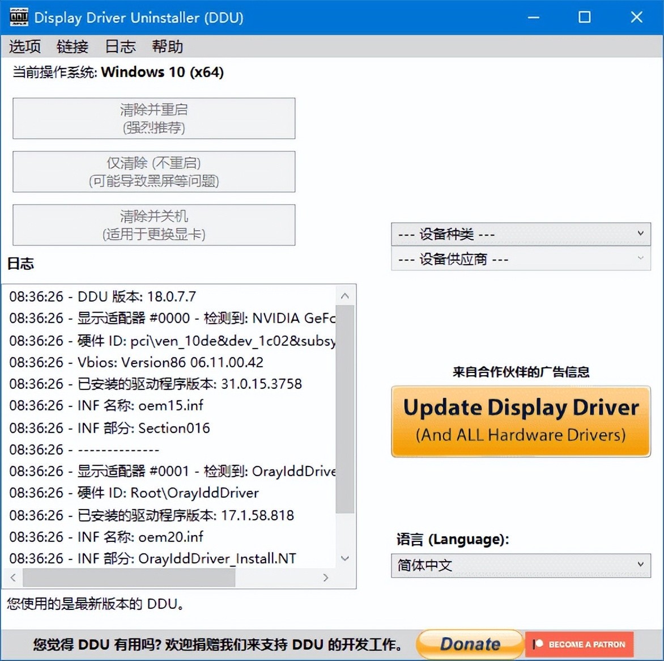Open the 链接 menu
Image resolution: width=664 pixels, height=661 pixels.
(72, 46)
